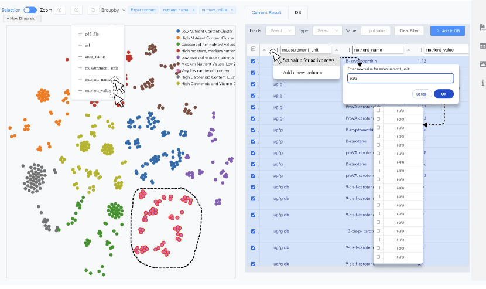Click blue Low Nutrient Content Cluster legend dot
Screen dimensions: 486x289
tap(178, 31)
